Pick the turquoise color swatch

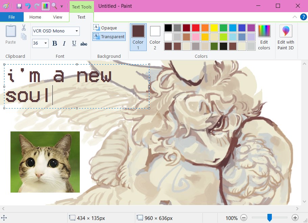[x=233, y=28]
